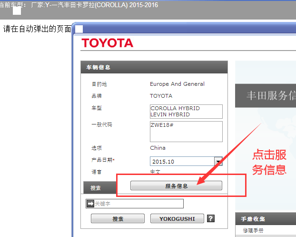Click the white icon in popup title bar

pyautogui.click(x=79, y=29)
